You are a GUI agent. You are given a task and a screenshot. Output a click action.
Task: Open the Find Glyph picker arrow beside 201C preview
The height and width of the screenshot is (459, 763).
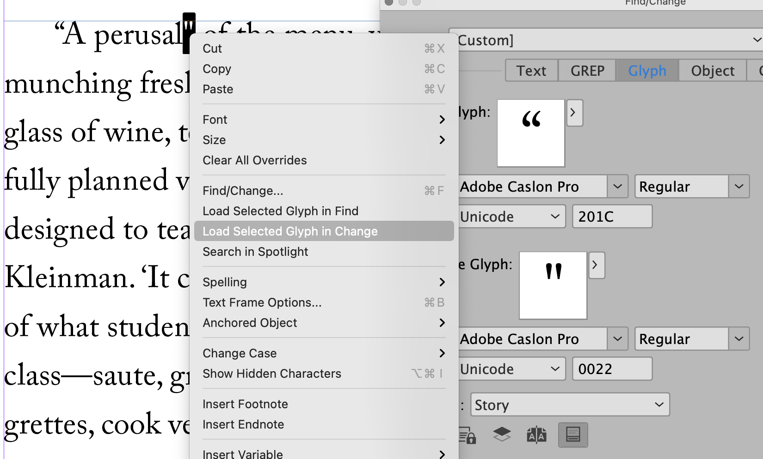(x=574, y=113)
